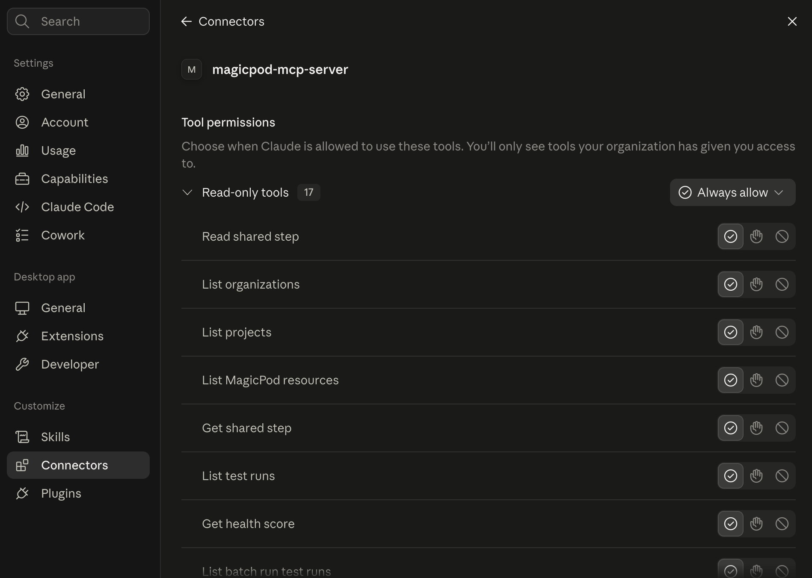Click the Cowork checklist icon
The image size is (812, 578).
coord(22,235)
